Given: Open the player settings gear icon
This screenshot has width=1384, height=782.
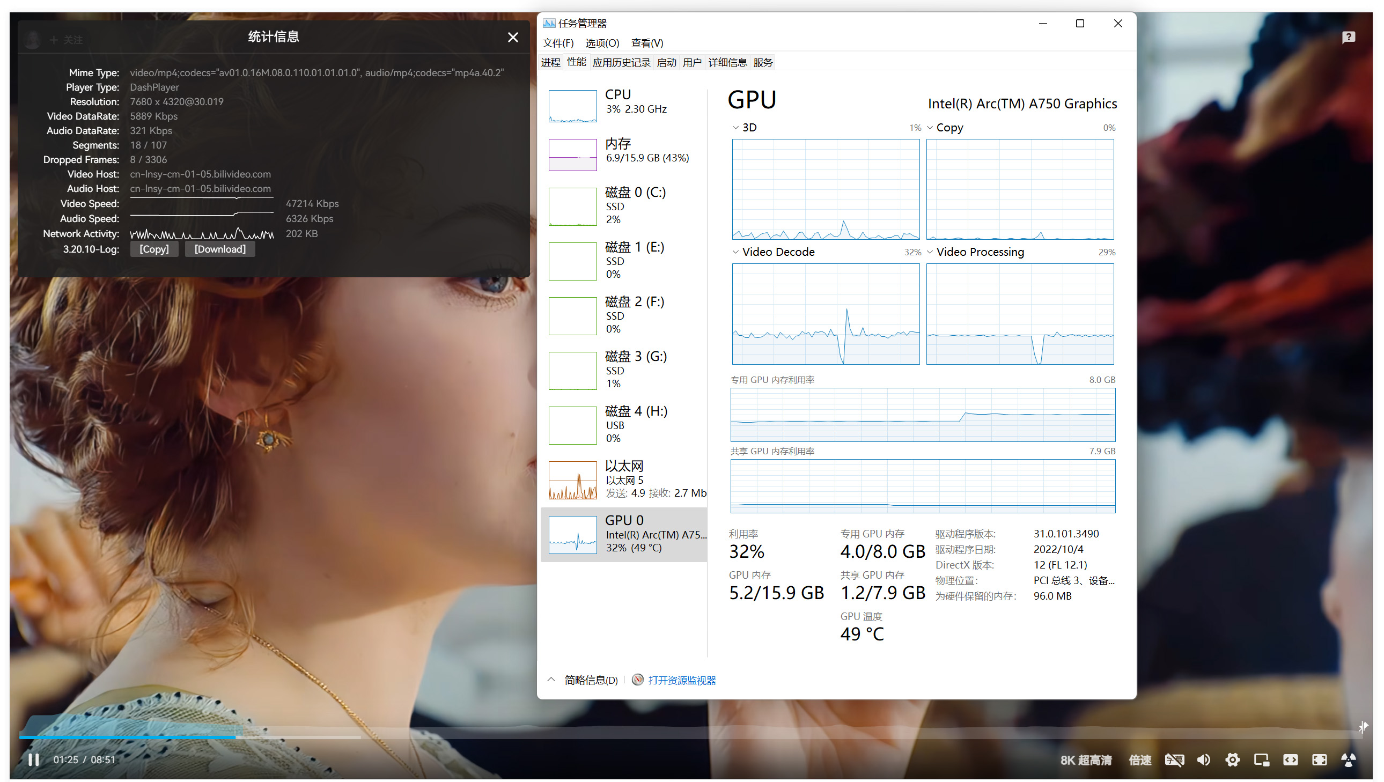Looking at the screenshot, I should point(1233,759).
